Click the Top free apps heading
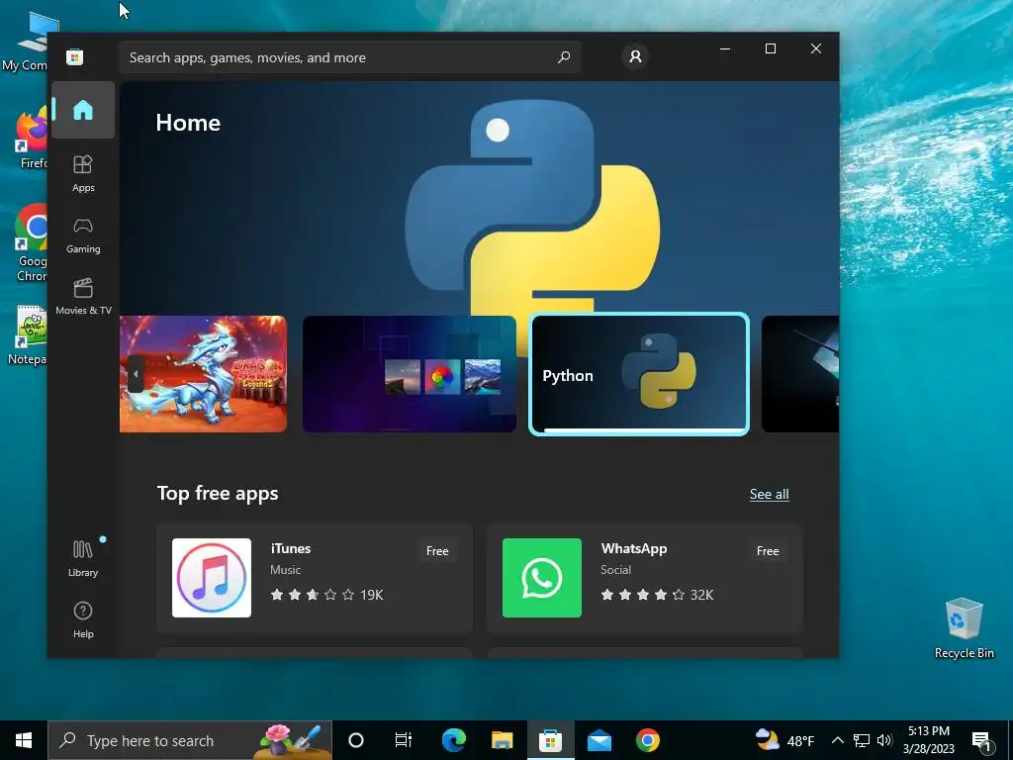The image size is (1013, 760). click(218, 494)
